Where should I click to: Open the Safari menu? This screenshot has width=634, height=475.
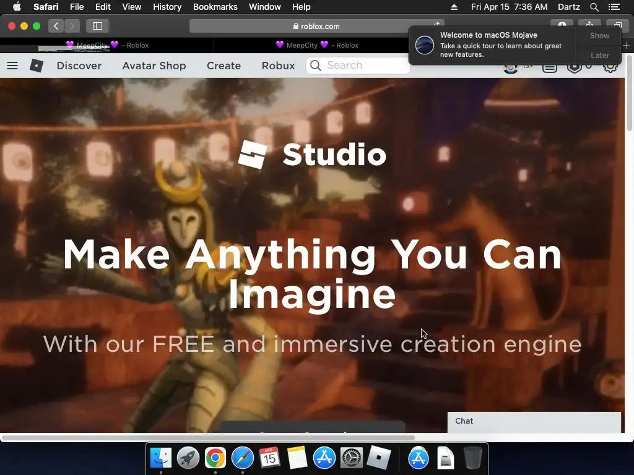(x=46, y=7)
